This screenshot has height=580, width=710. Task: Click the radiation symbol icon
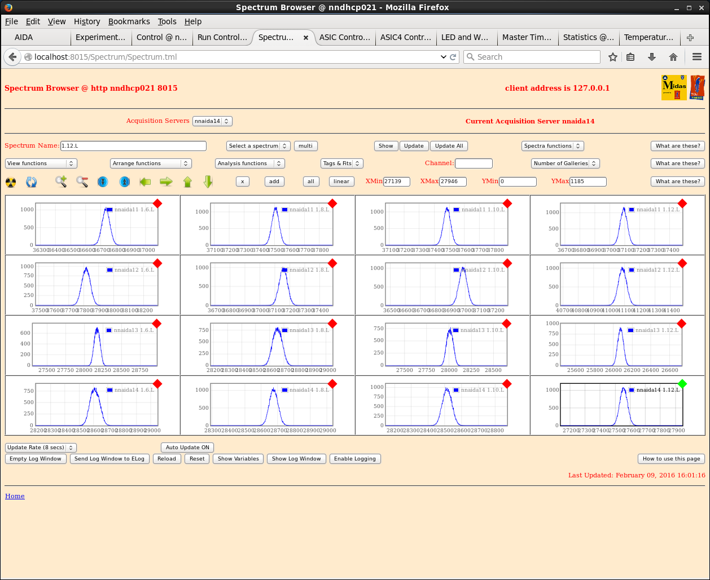(x=11, y=181)
